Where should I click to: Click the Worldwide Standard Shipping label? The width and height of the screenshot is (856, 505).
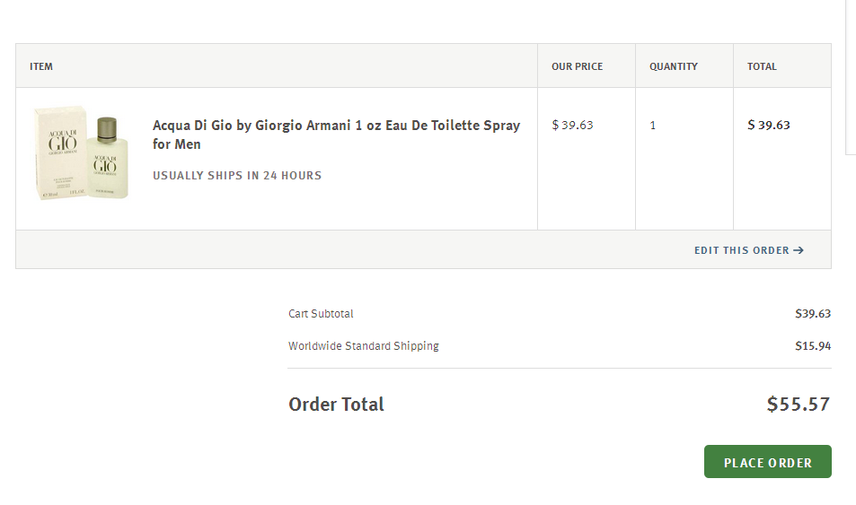[363, 345]
